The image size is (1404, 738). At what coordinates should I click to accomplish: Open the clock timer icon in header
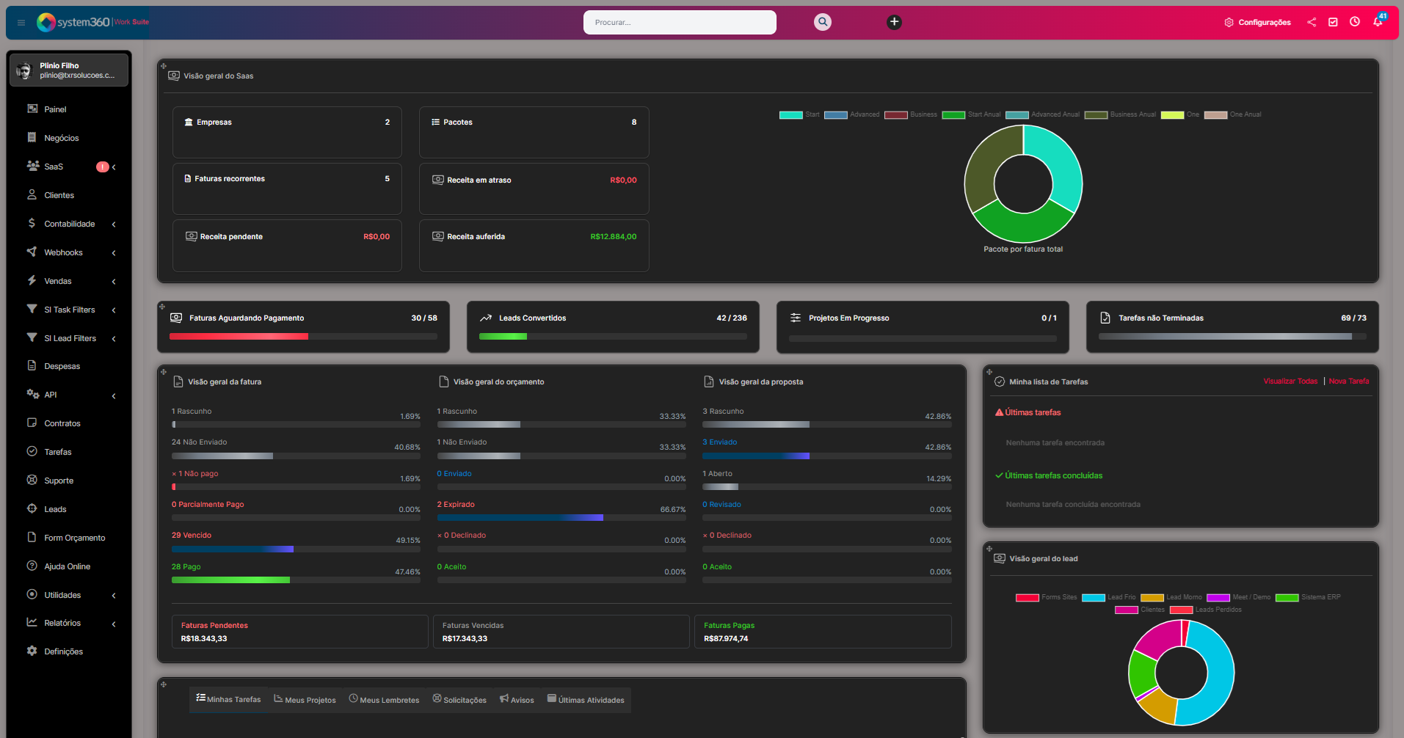1355,22
